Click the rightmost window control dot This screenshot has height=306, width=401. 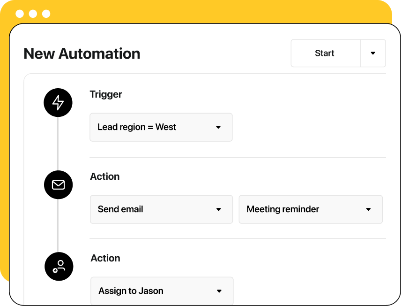[x=45, y=14]
